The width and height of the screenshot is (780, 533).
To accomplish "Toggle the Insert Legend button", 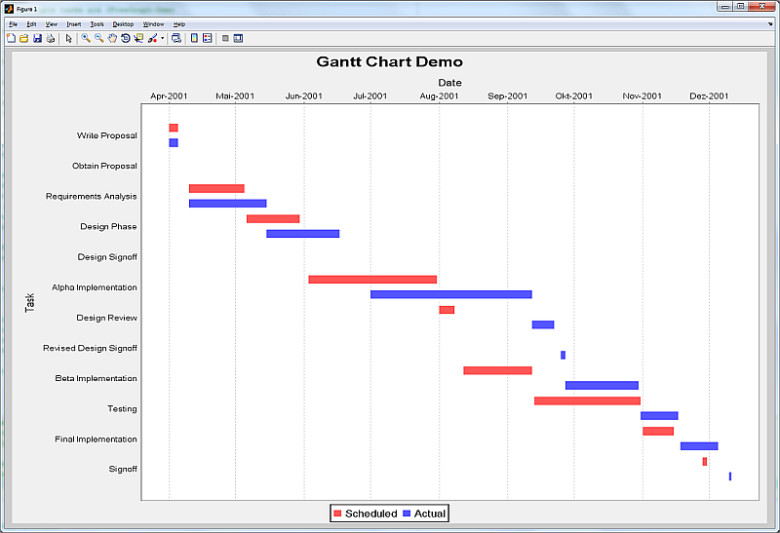I will (x=208, y=38).
